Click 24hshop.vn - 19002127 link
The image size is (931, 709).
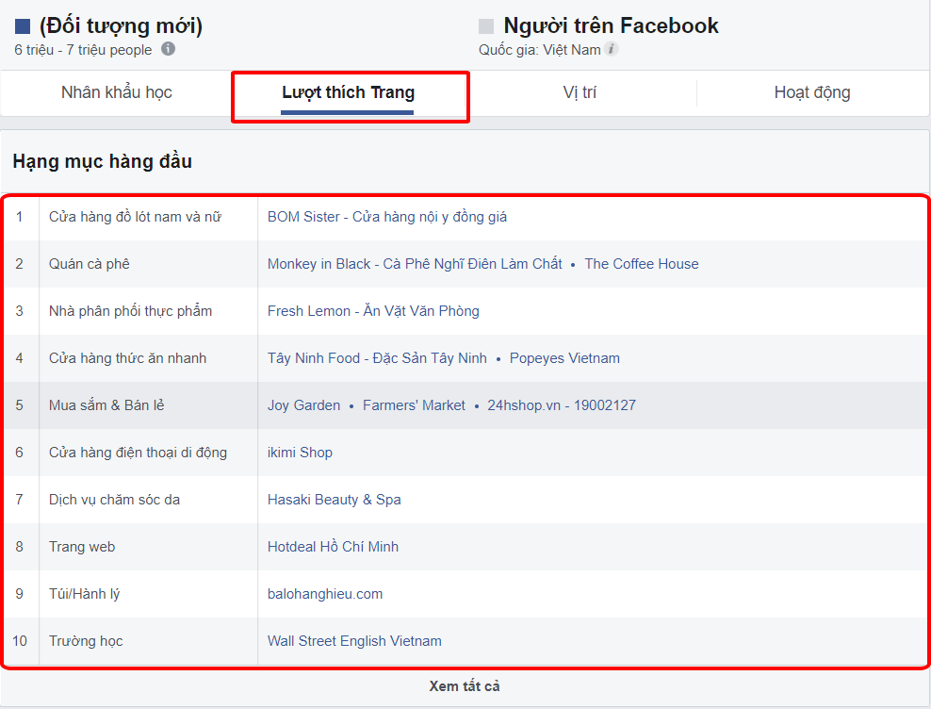pyautogui.click(x=562, y=405)
